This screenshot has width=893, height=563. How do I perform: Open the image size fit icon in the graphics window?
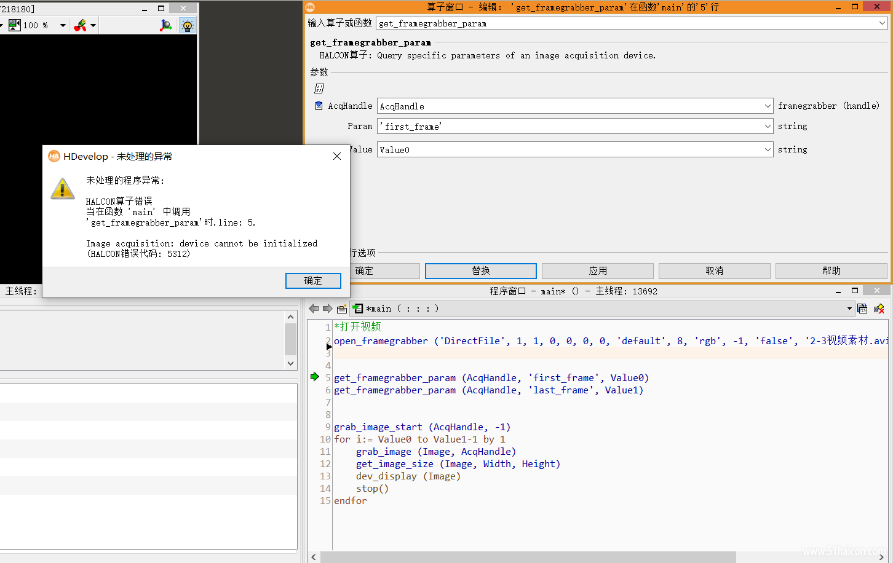click(x=15, y=25)
